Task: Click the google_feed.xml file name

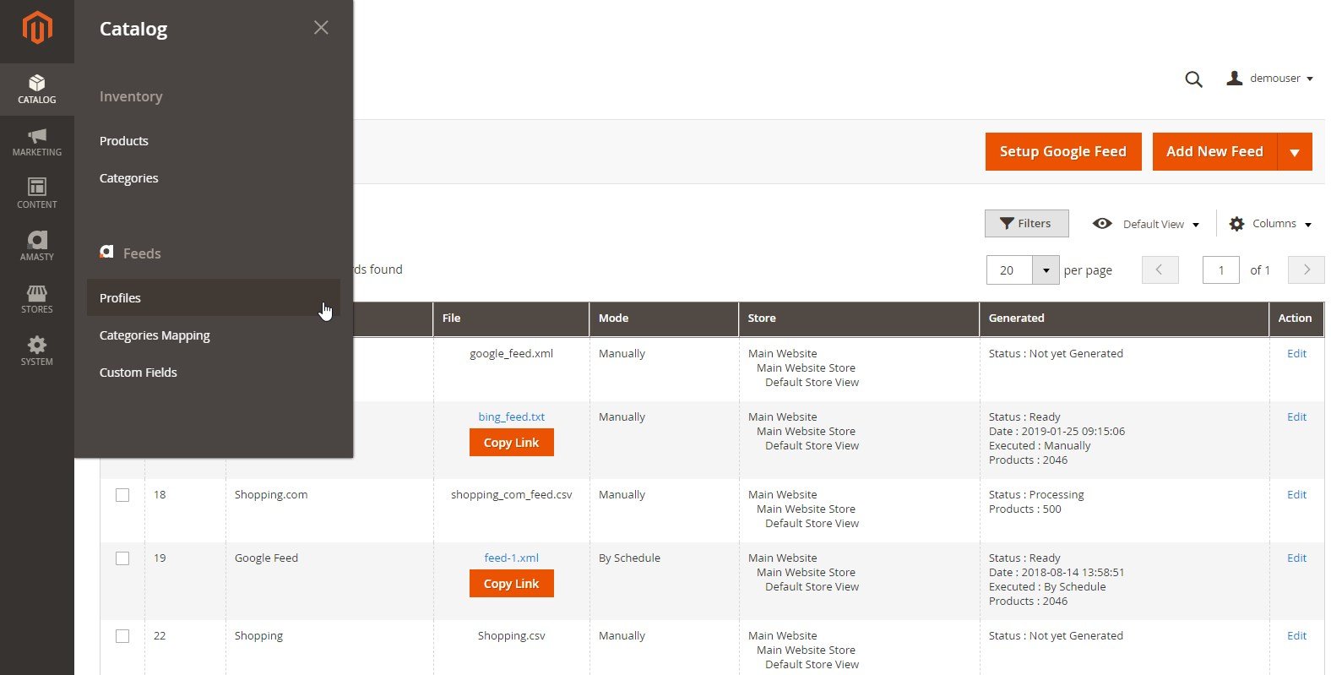Action: [512, 354]
